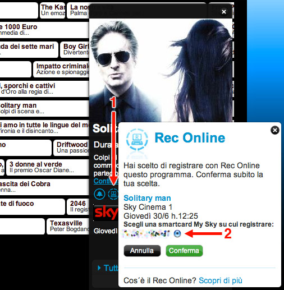Click the Solitary man movie poster image
This screenshot has height=290, width=284.
coord(161,70)
